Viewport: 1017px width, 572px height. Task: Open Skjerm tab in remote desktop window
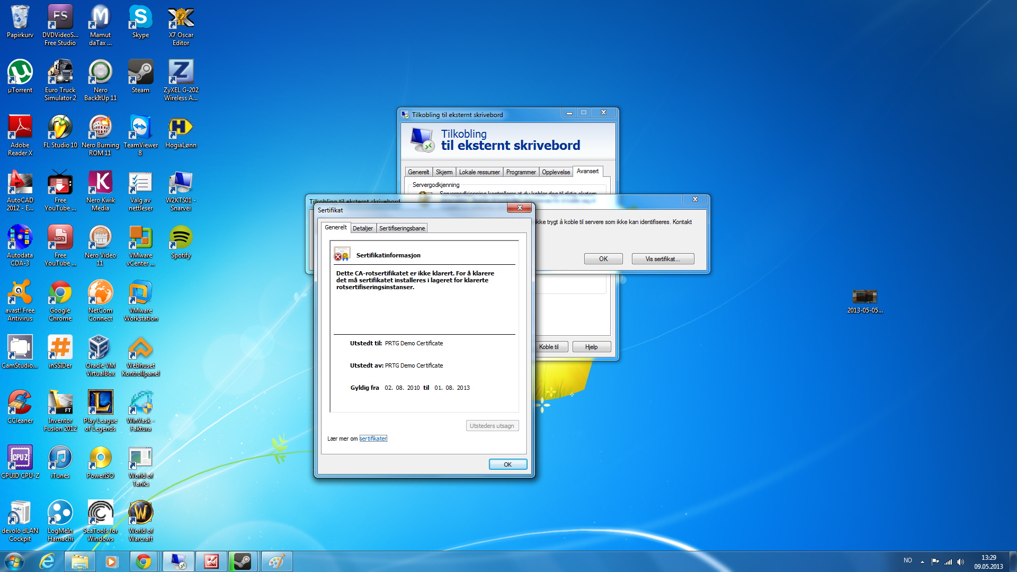(444, 172)
